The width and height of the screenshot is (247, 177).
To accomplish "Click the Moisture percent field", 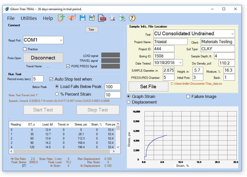I will coord(229,70).
